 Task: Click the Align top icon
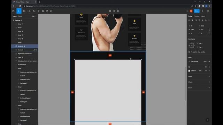(x=199, y=20)
